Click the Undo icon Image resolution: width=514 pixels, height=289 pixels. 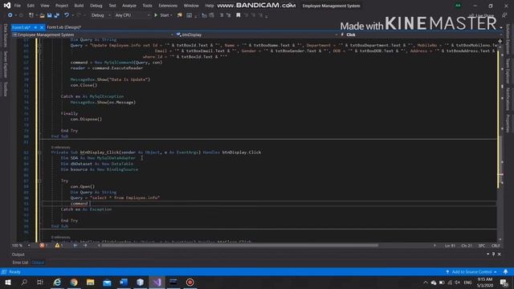tap(67, 15)
